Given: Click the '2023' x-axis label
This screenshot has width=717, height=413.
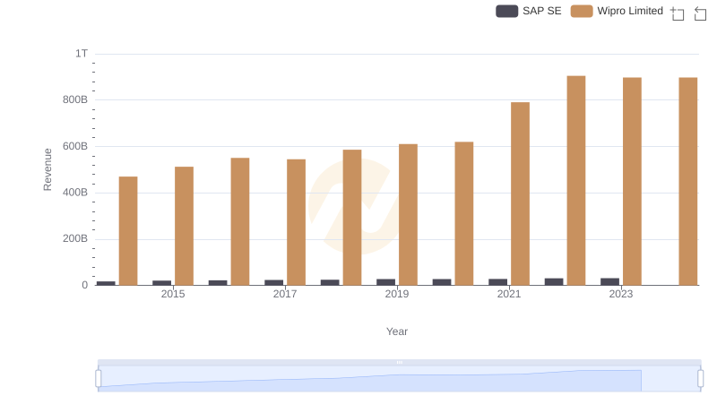Looking at the screenshot, I should point(621,294).
